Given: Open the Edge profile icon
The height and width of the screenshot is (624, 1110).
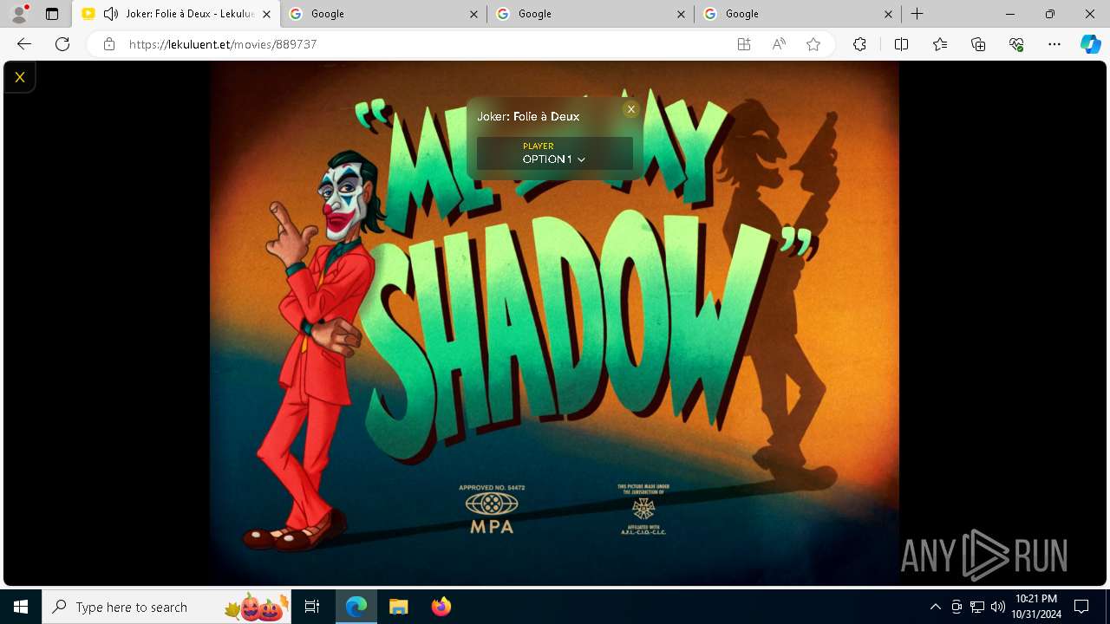Looking at the screenshot, I should point(19,14).
